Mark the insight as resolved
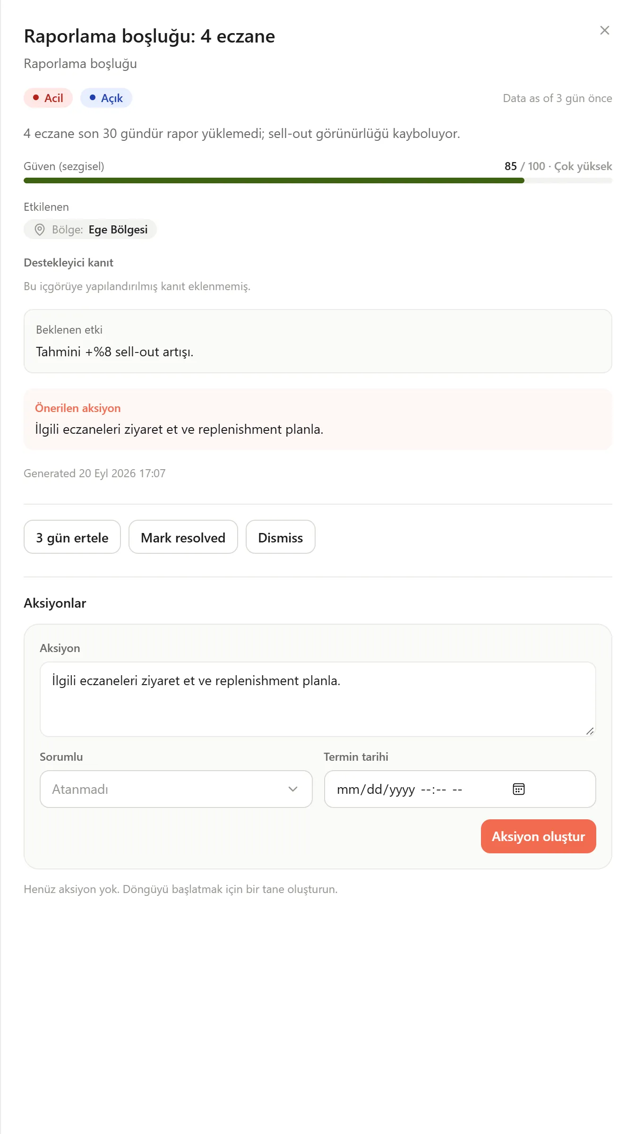The image size is (635, 1134). coord(183,537)
